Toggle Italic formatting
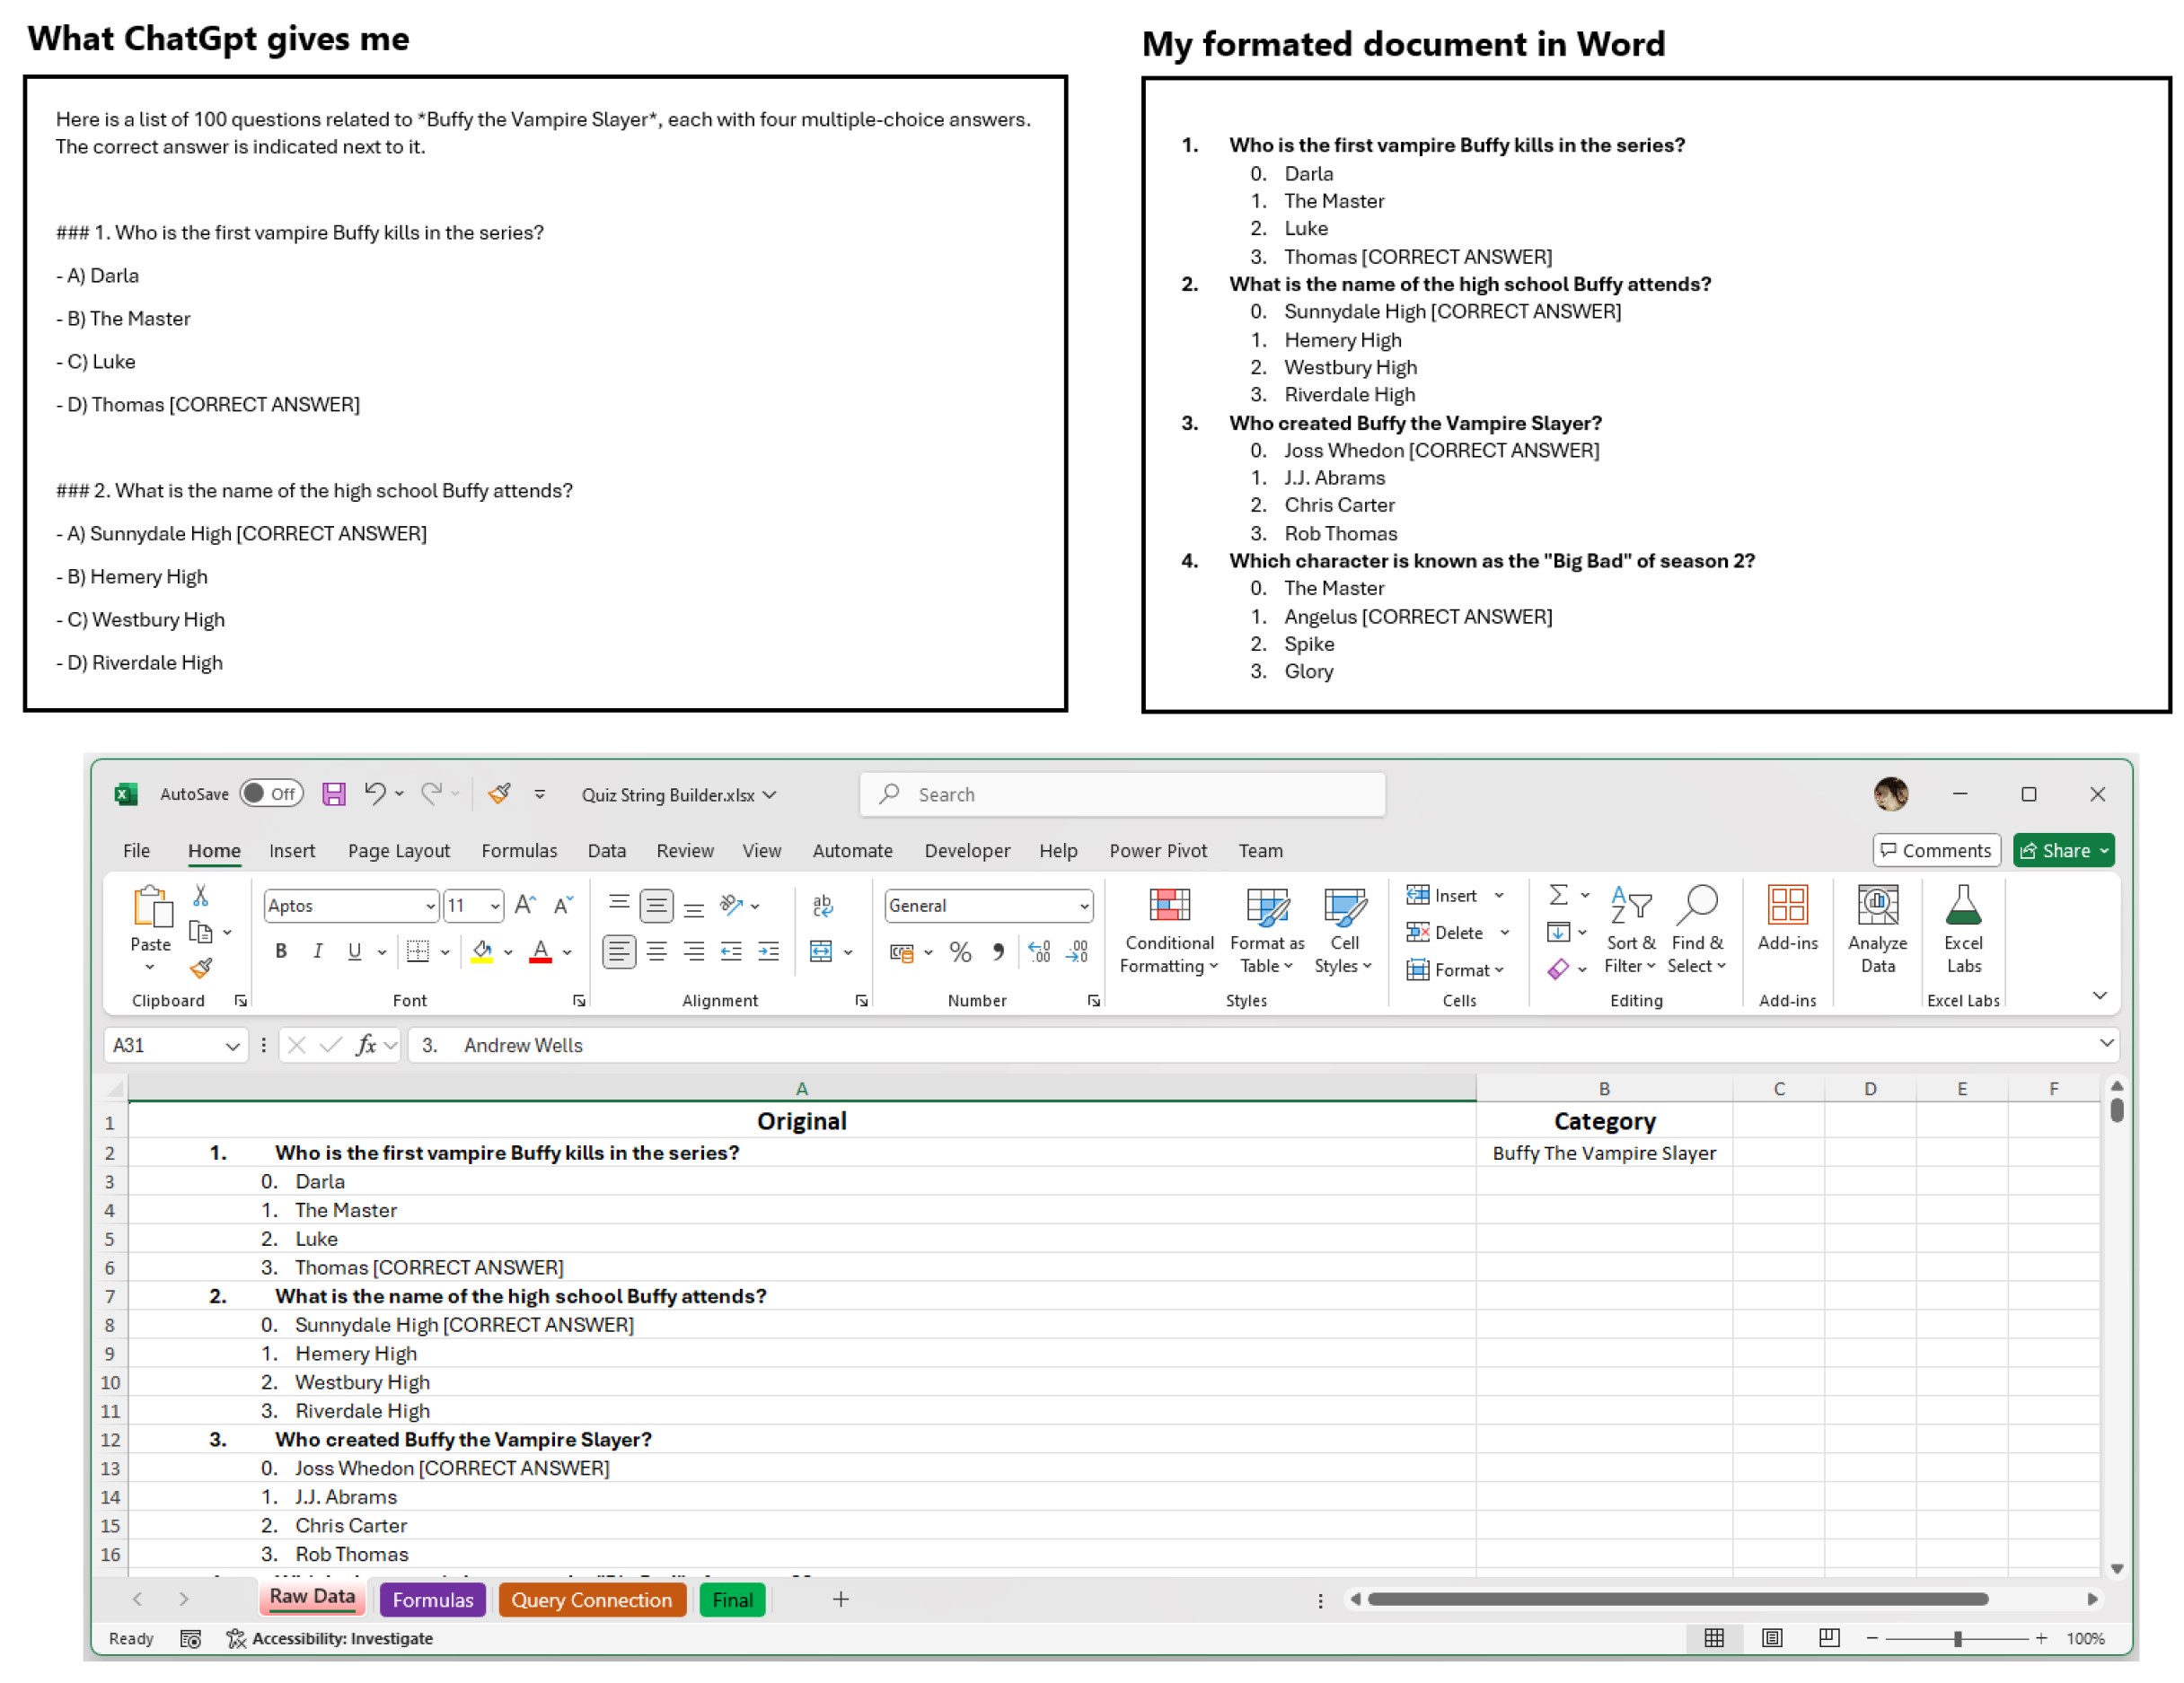This screenshot has height=1683, width=2184. 318,951
